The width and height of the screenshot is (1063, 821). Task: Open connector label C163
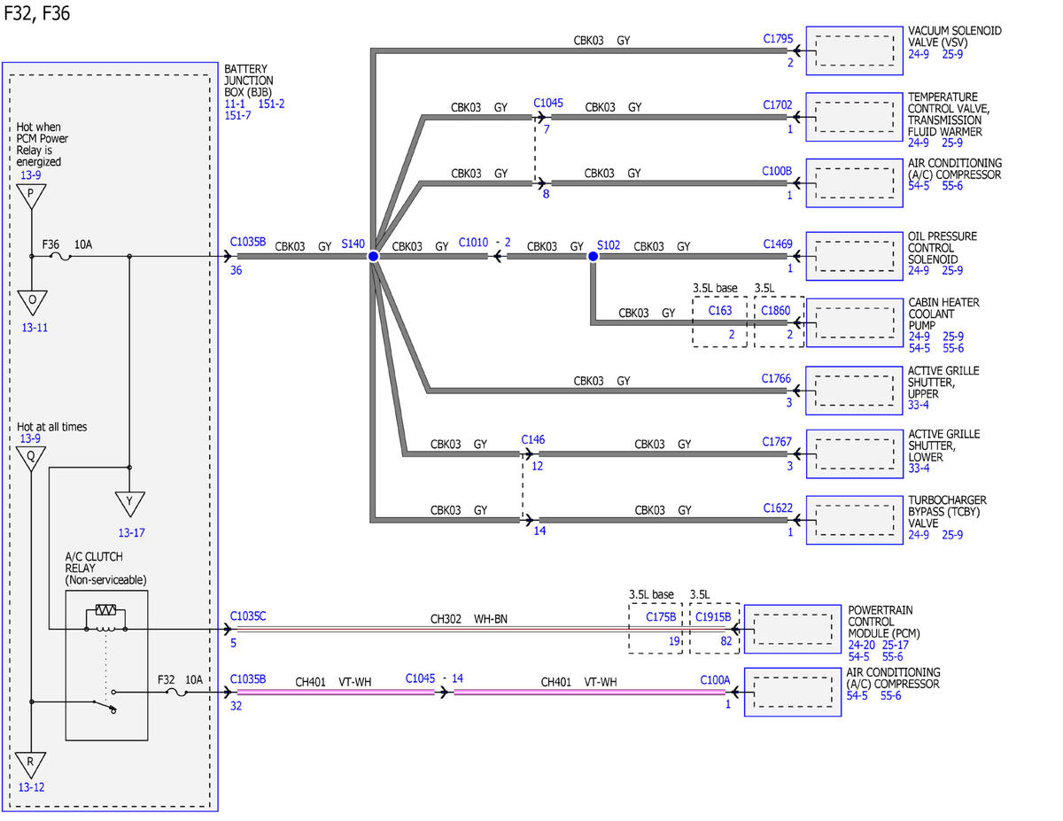720,311
